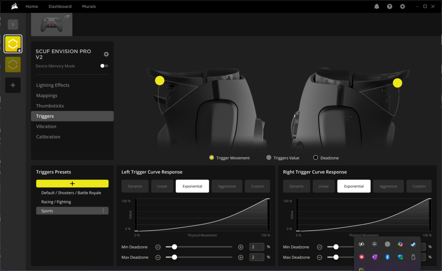The height and width of the screenshot is (271, 442).
Task: Add a new profile with sidebar plus
Action: click(13, 85)
